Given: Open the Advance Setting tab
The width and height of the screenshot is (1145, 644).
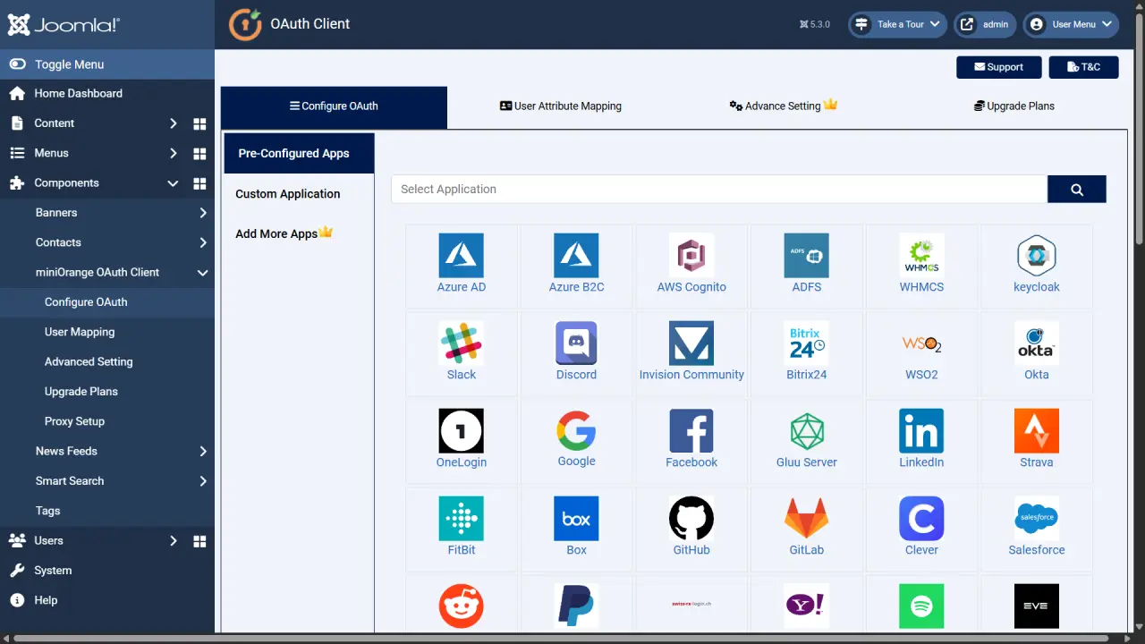Looking at the screenshot, I should click(x=784, y=106).
